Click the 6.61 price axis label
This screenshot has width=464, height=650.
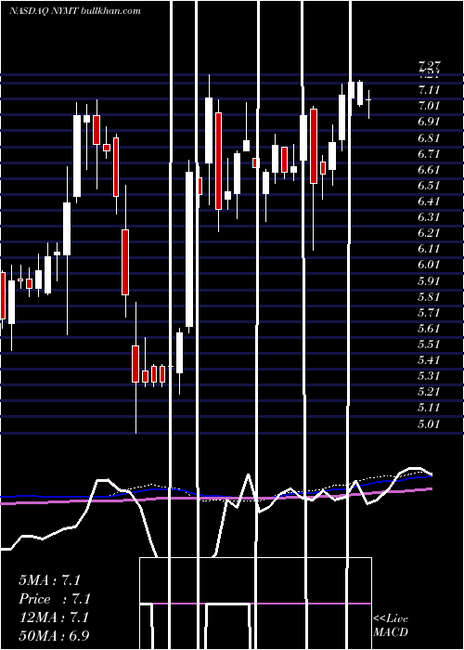coord(429,170)
